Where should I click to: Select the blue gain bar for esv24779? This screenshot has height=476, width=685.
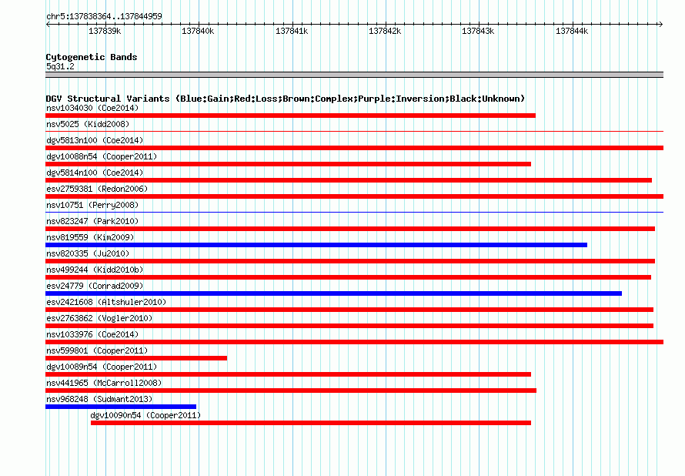click(333, 293)
